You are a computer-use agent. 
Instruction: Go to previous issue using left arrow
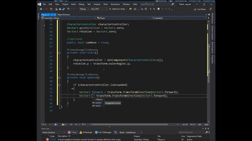click(71, 125)
